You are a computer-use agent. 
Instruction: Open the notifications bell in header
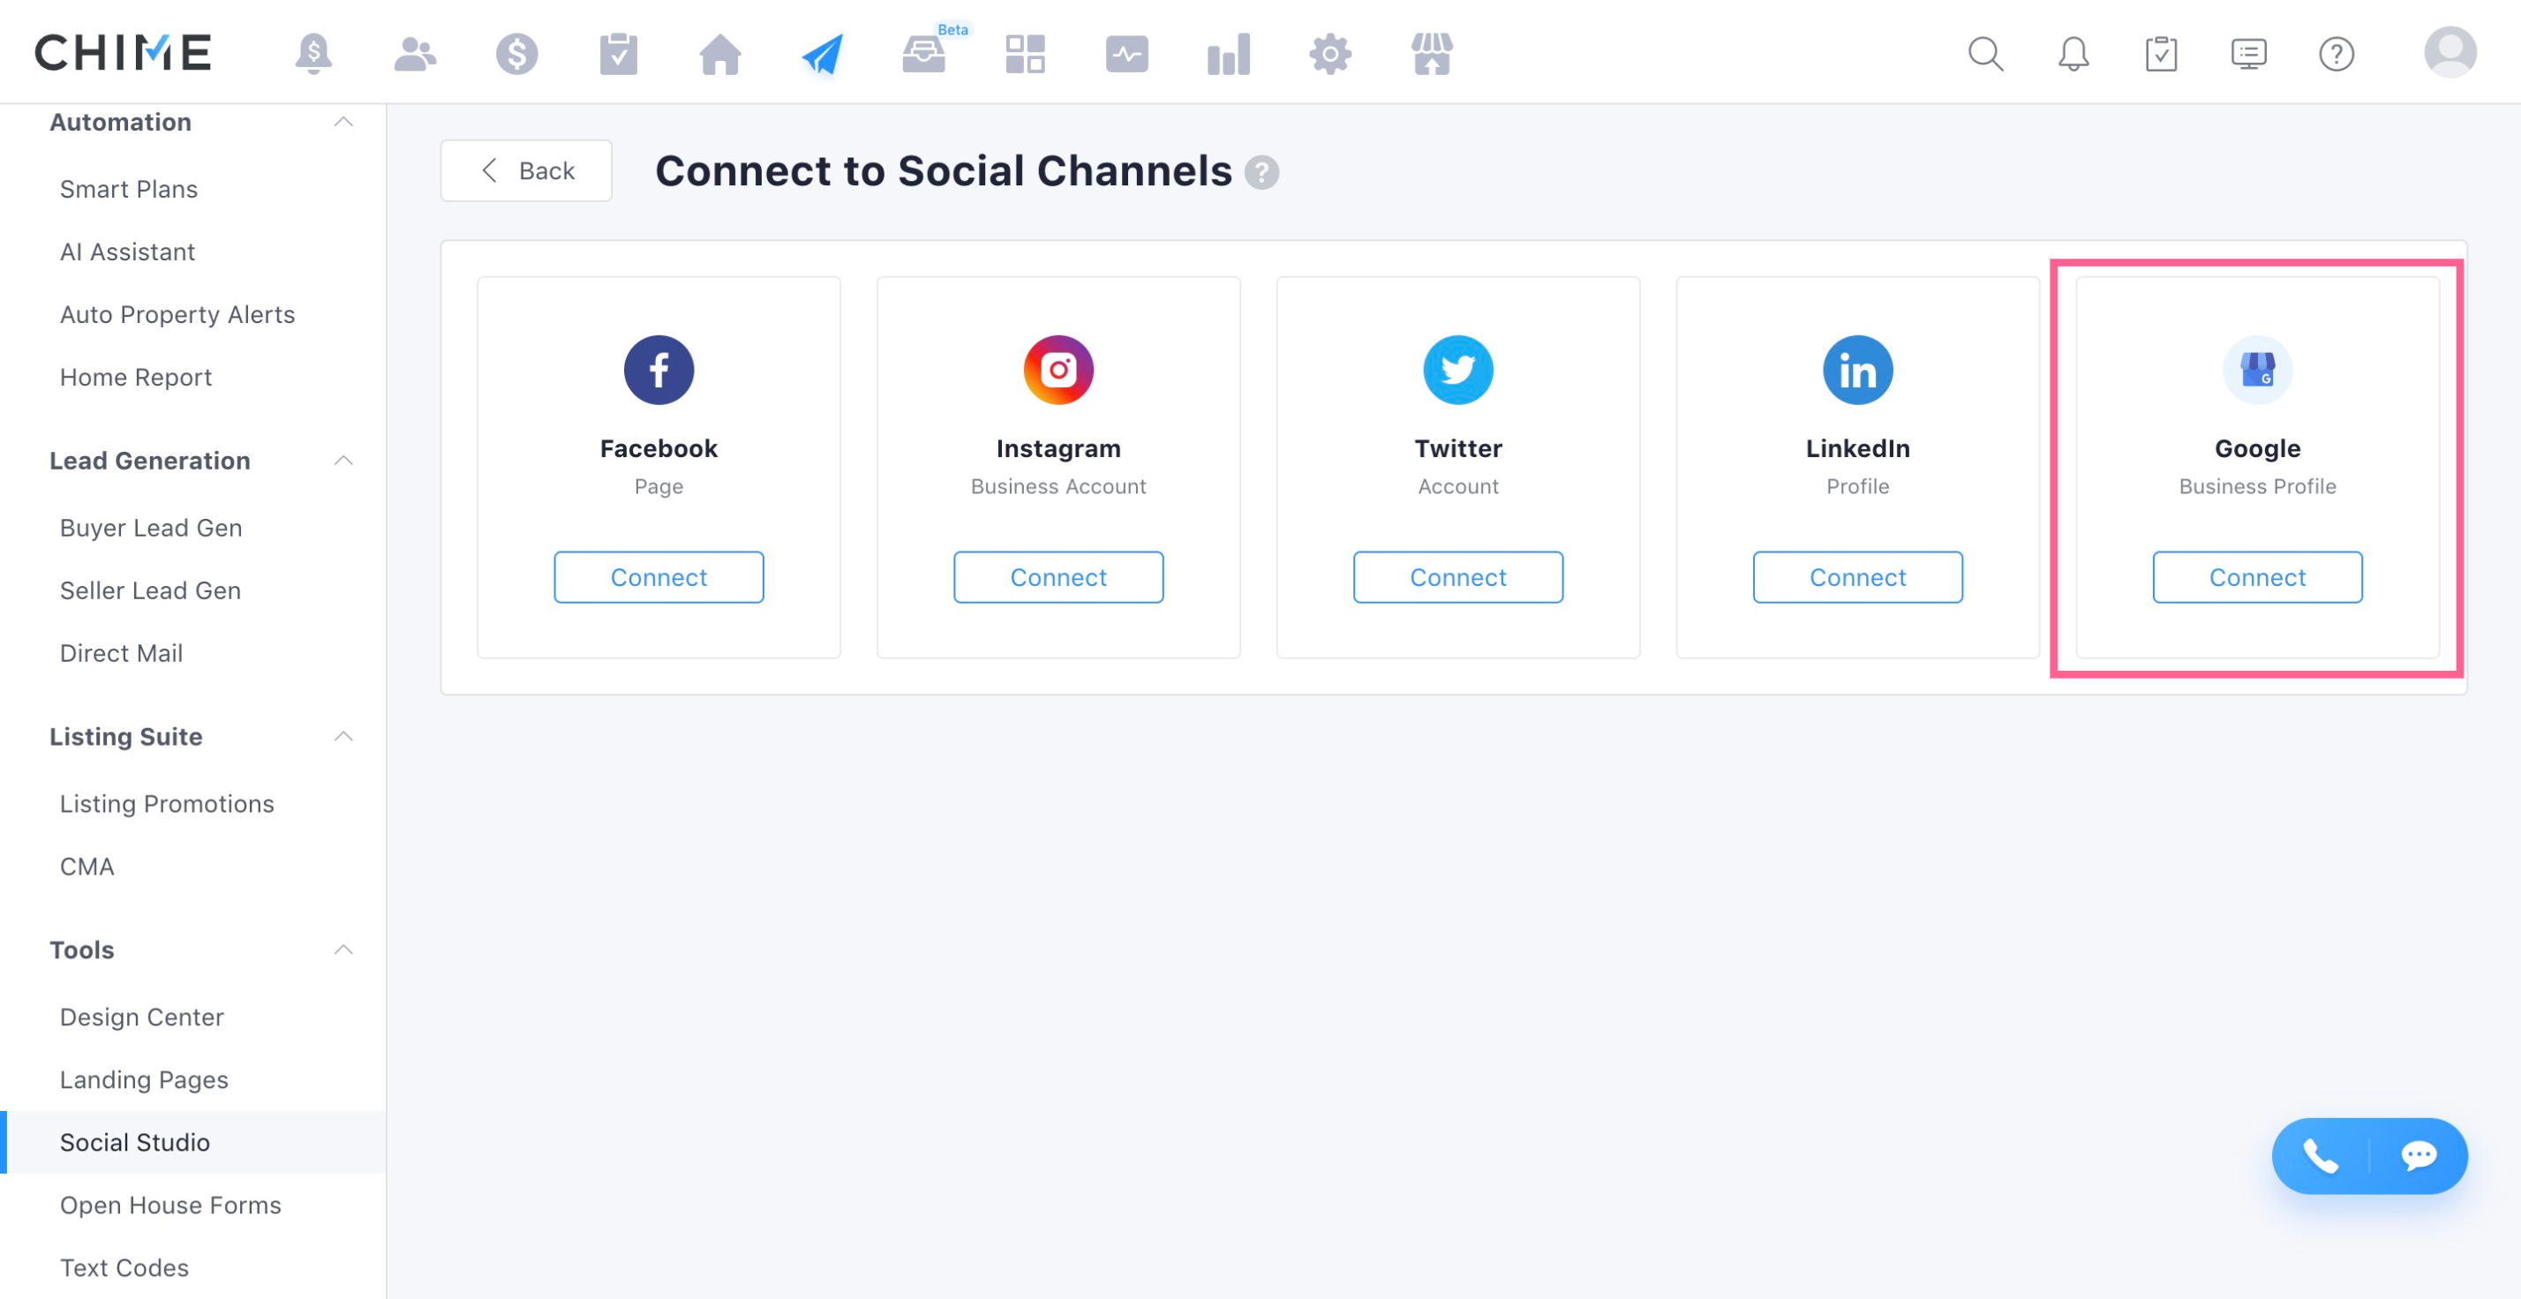pyautogui.click(x=2073, y=54)
